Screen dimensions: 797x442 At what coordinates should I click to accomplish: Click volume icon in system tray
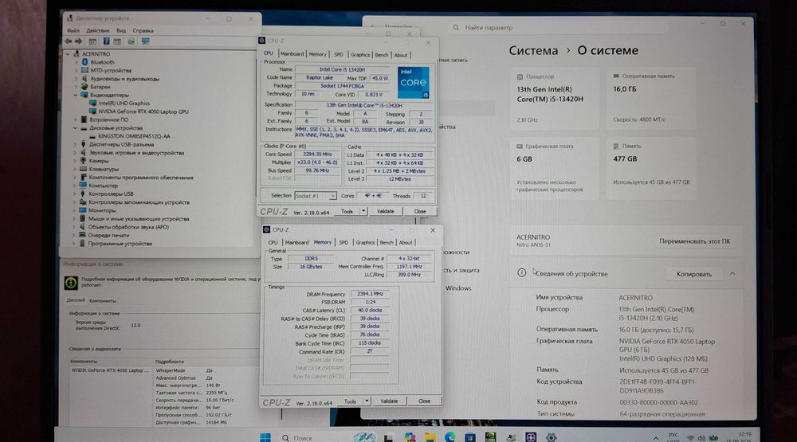pos(702,438)
